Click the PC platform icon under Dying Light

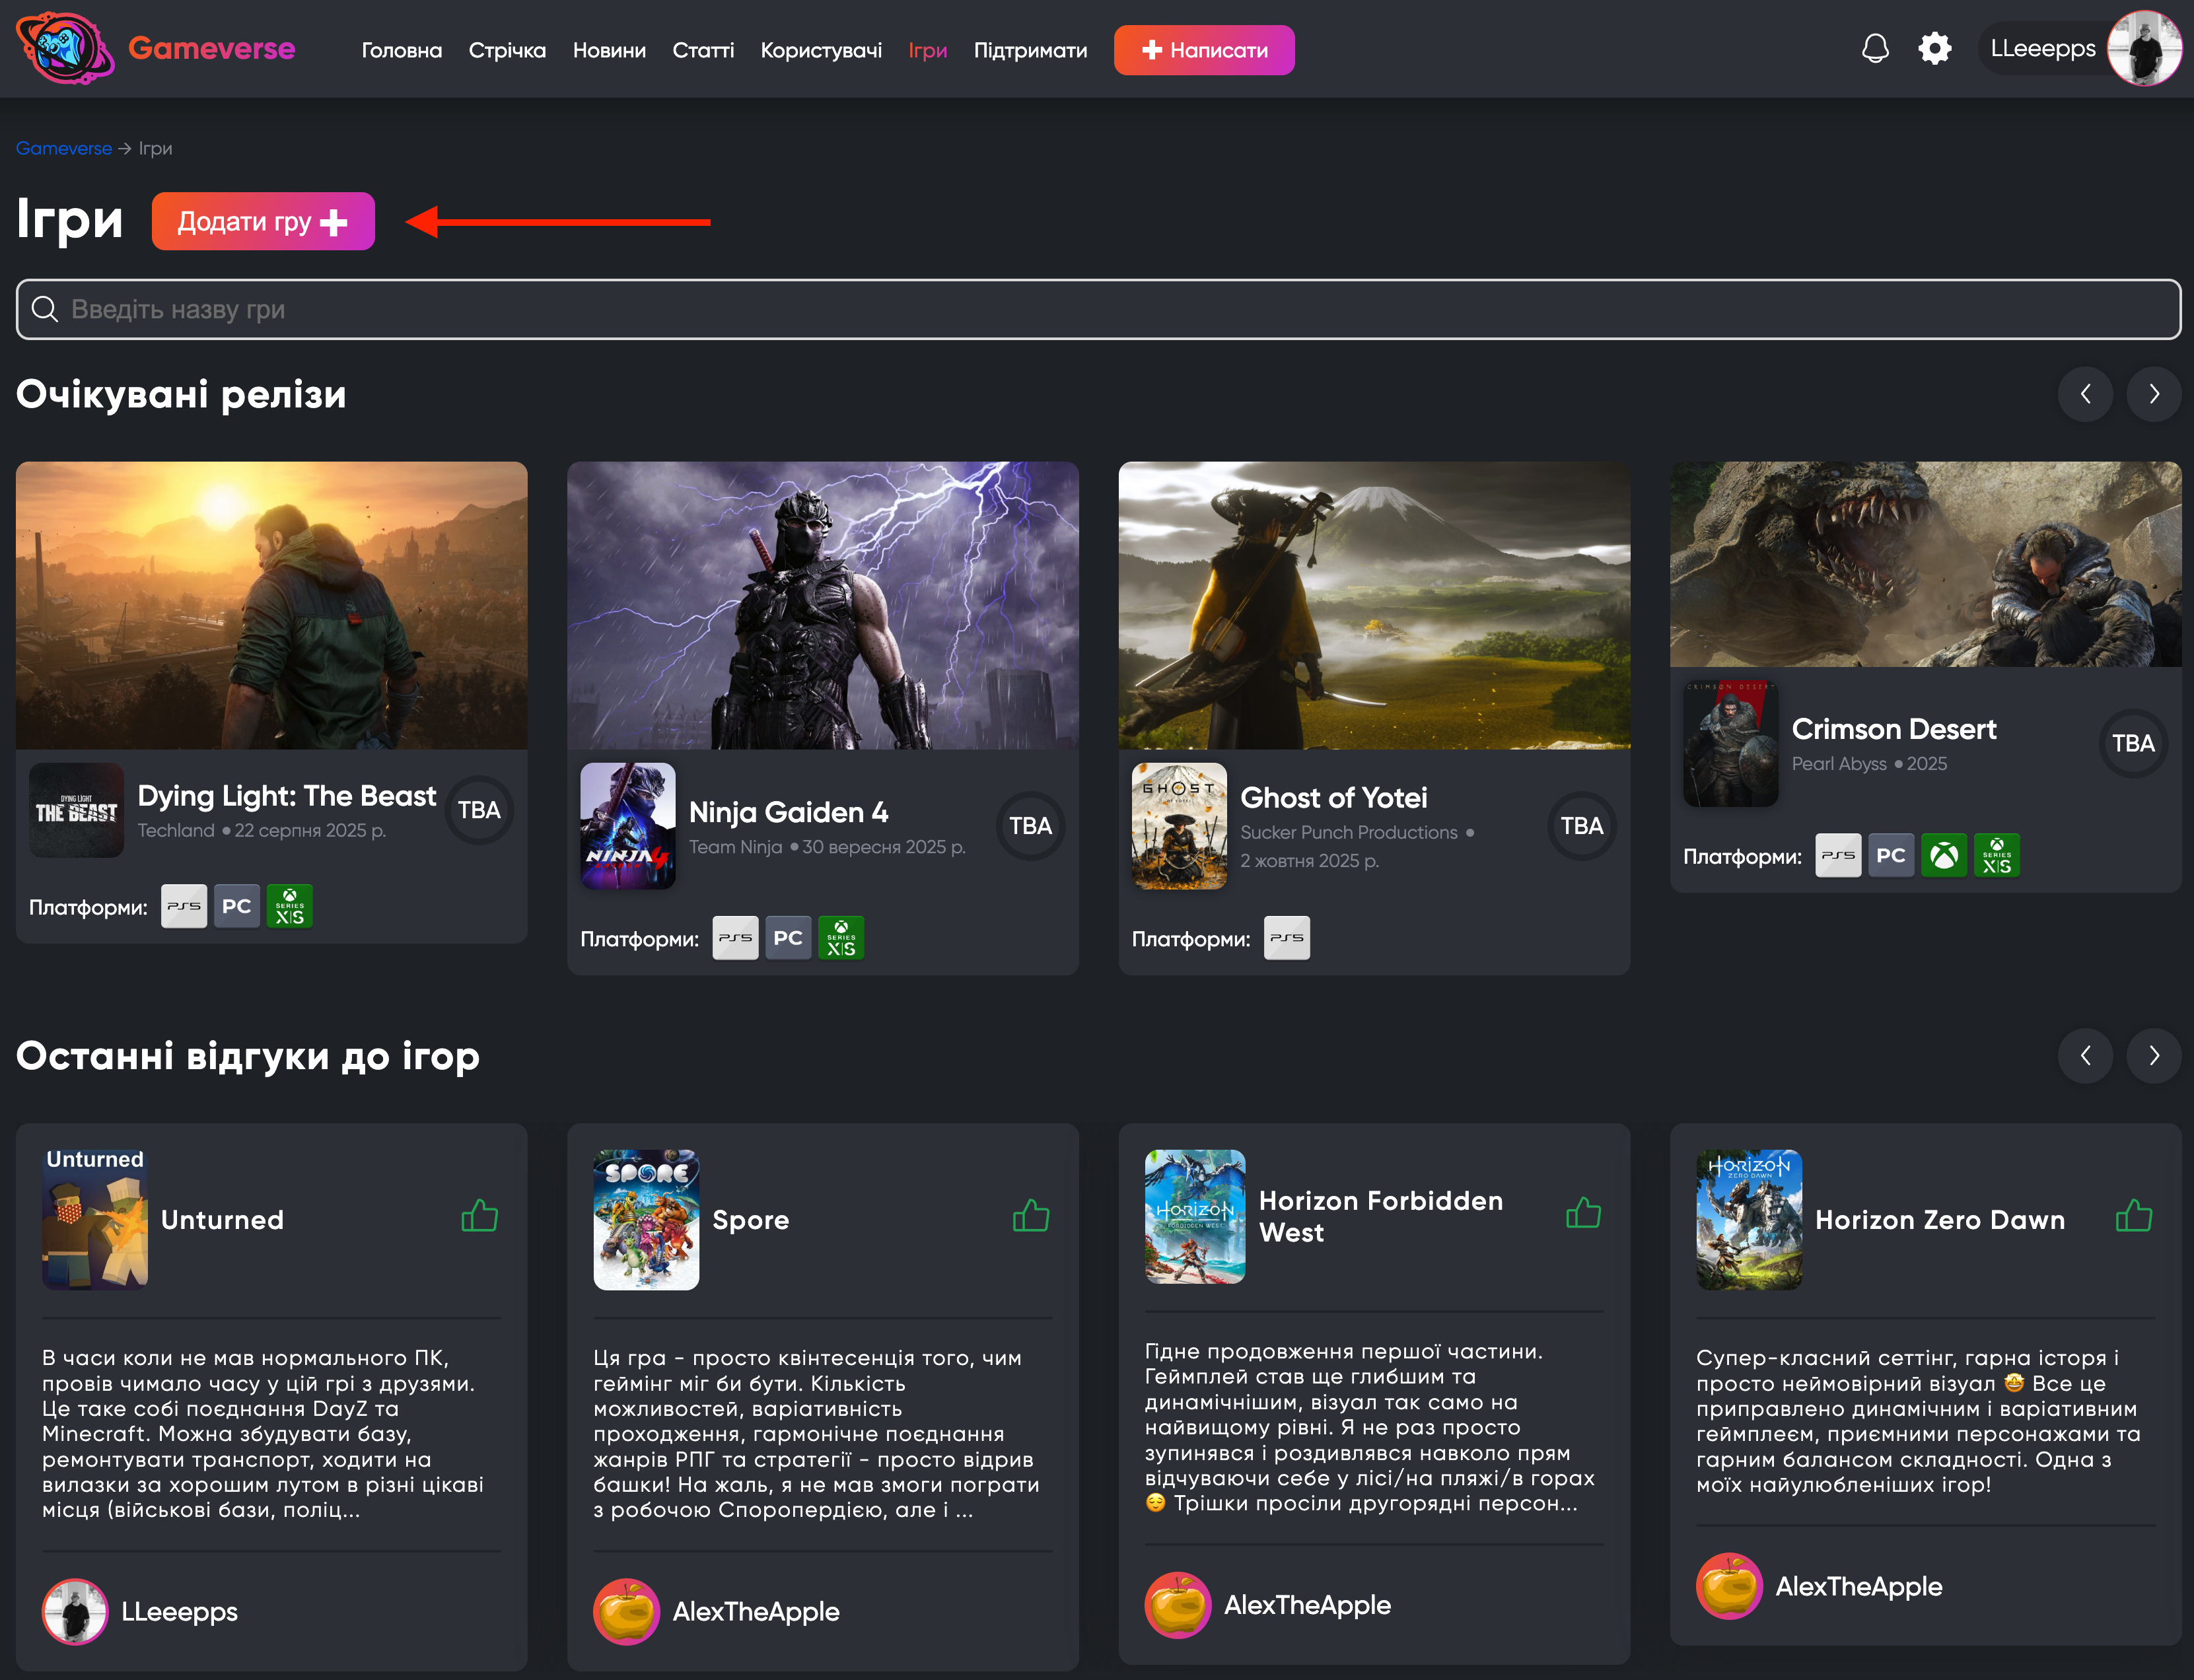(x=237, y=906)
